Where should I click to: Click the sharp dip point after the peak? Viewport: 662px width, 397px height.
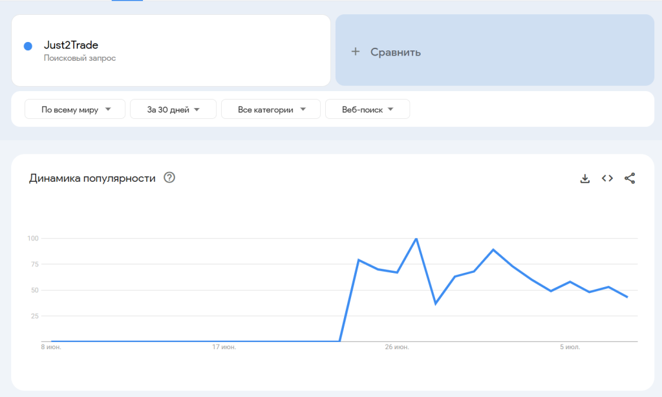435,303
